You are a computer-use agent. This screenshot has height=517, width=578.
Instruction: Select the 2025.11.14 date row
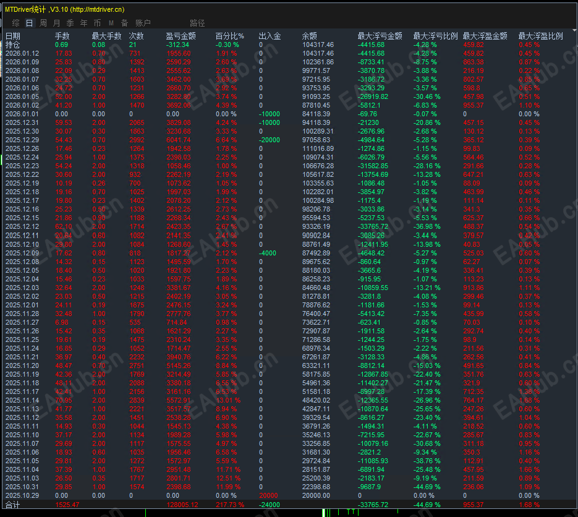22,400
